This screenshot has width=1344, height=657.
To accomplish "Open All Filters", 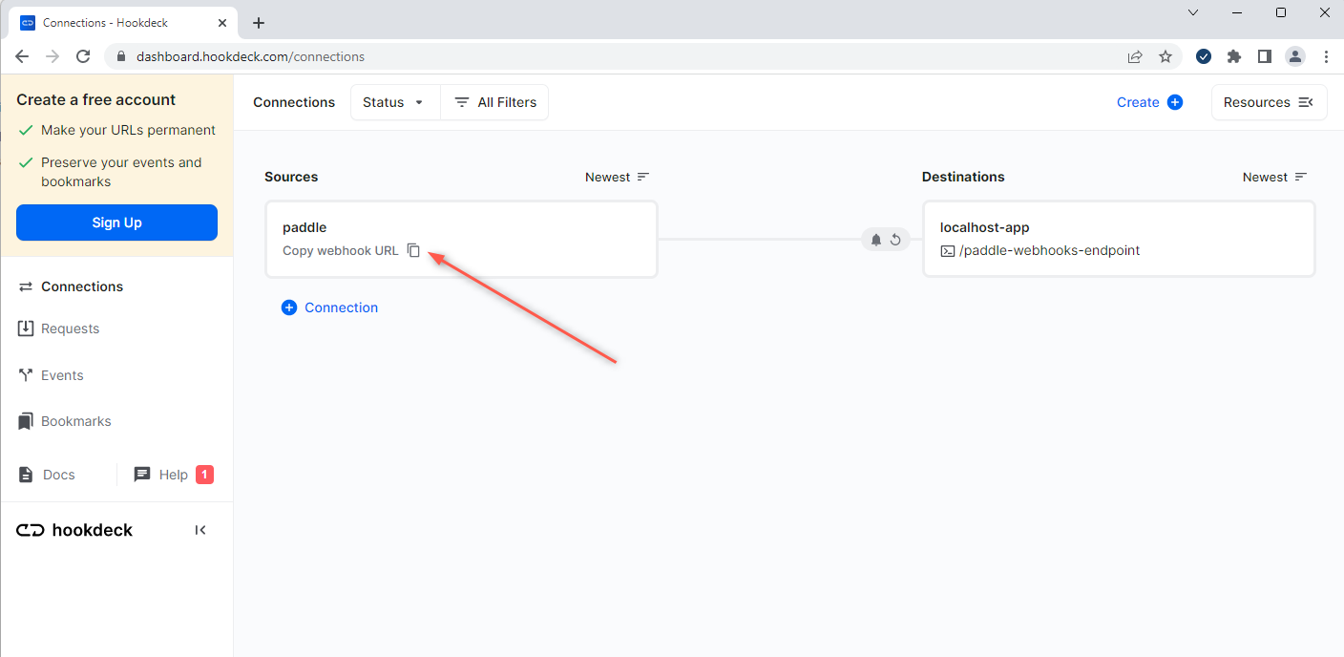I will pos(494,102).
